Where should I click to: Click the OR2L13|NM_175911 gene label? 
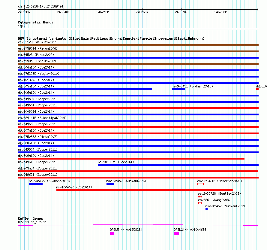(32, 222)
